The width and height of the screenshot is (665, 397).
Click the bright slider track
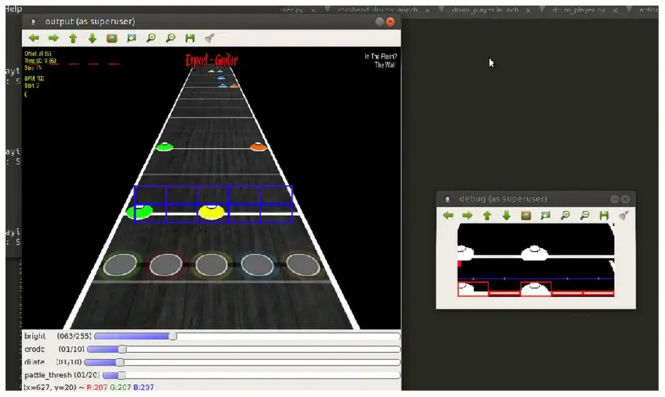tap(248, 336)
